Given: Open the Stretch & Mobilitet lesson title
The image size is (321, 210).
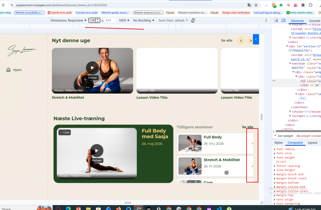Looking at the screenshot, I should pyautogui.click(x=68, y=98).
